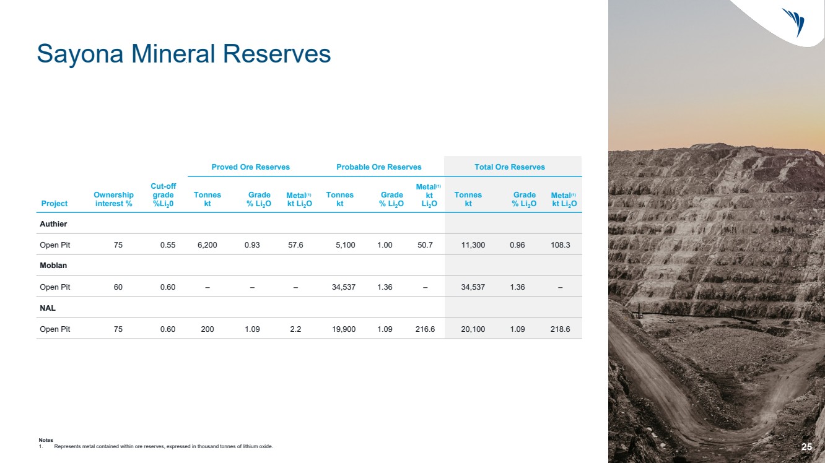825x463 pixels.
Task: Click the Cut-off grade column header
Action: 163,194
